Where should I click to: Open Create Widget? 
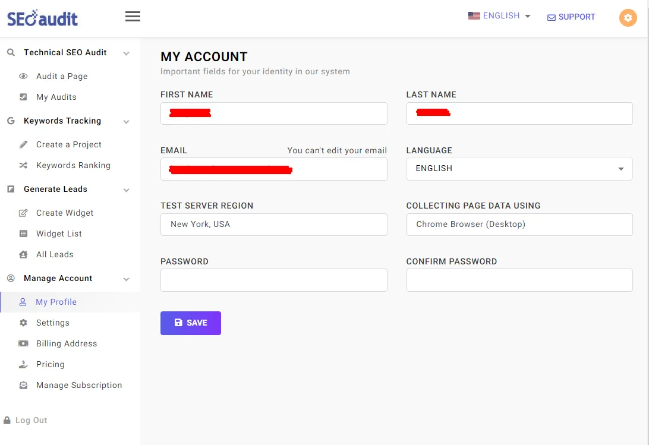65,213
